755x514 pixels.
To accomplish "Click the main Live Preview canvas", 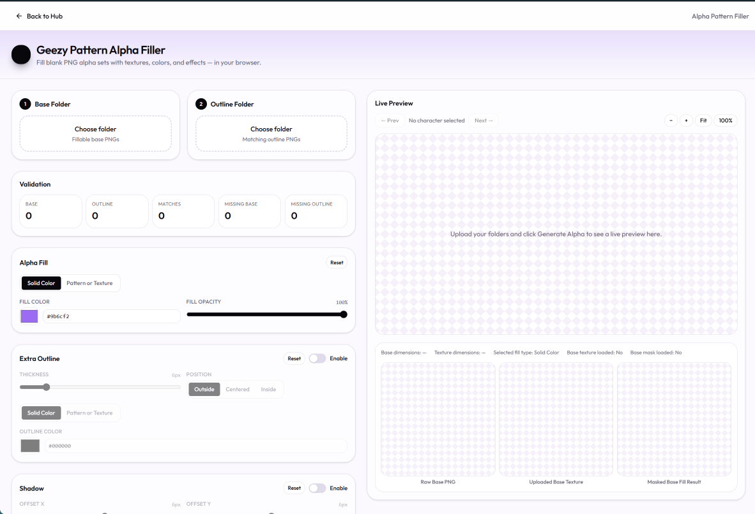I will point(556,234).
